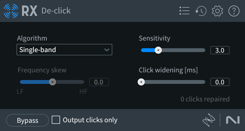The height and width of the screenshot is (131, 245).
Task: Click the De-click plugin title
Action: 56,11
